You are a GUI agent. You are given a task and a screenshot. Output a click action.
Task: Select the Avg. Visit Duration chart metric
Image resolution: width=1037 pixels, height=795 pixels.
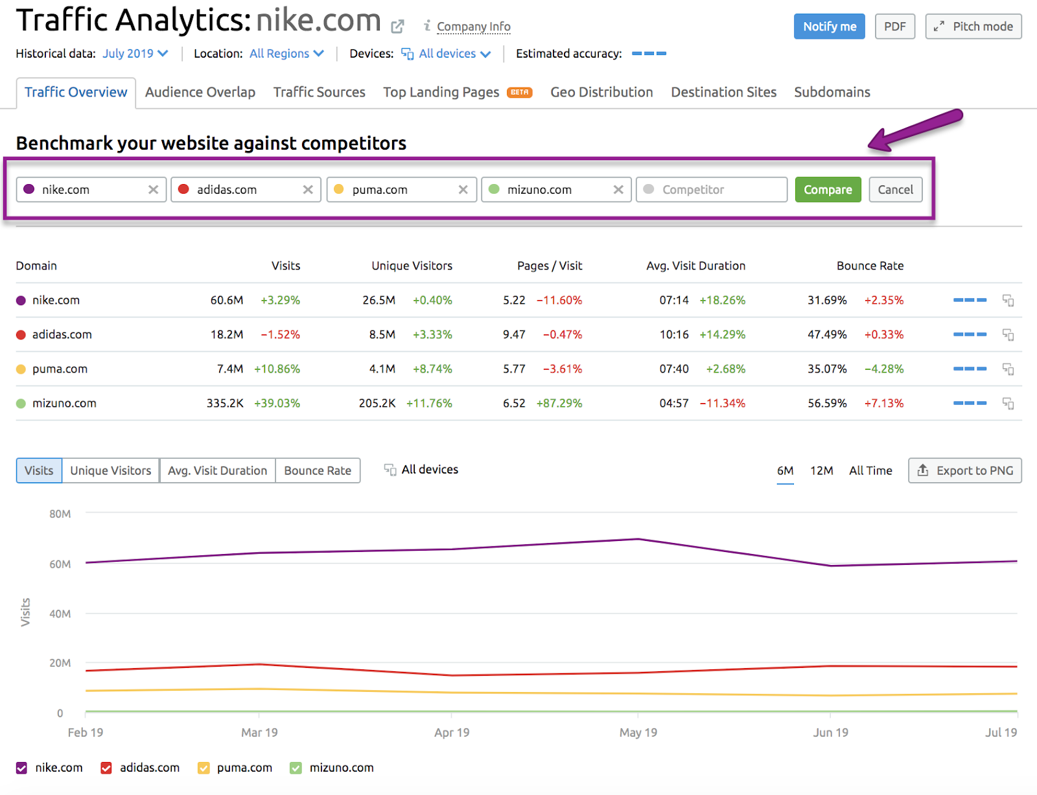click(218, 470)
